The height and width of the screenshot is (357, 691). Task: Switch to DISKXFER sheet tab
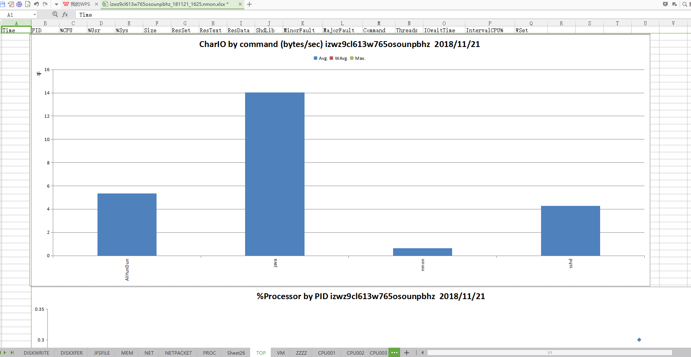pos(72,353)
